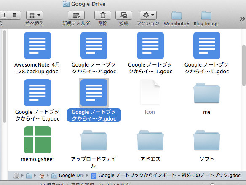Open the アクション gear menu
The width and height of the screenshot is (246, 185).
(x=148, y=15)
